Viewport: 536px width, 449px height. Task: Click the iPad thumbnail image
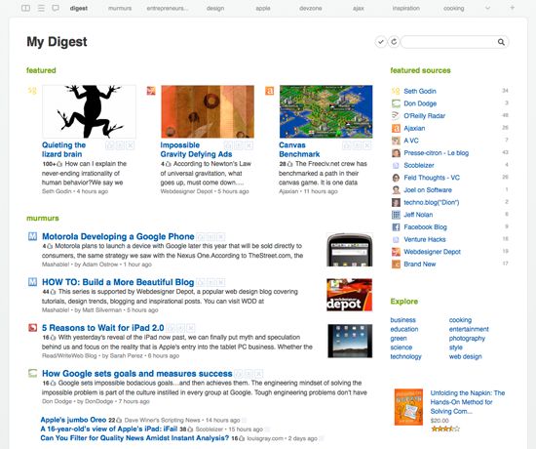[350, 341]
